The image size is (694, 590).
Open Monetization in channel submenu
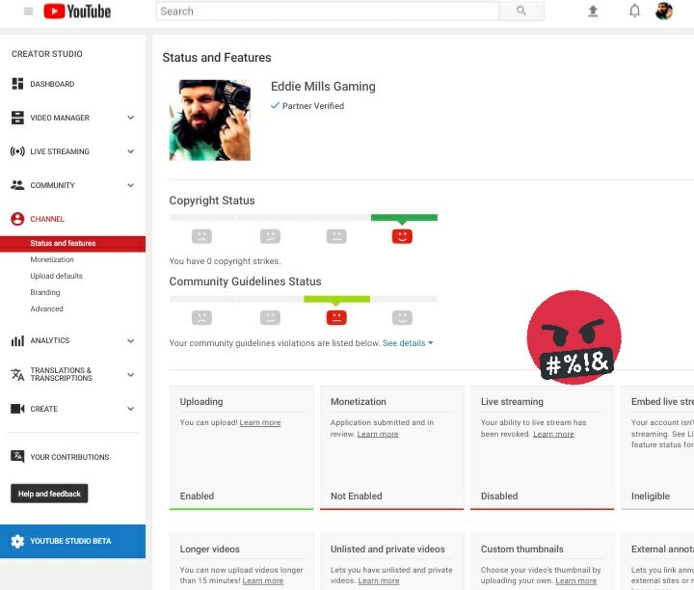tap(52, 259)
